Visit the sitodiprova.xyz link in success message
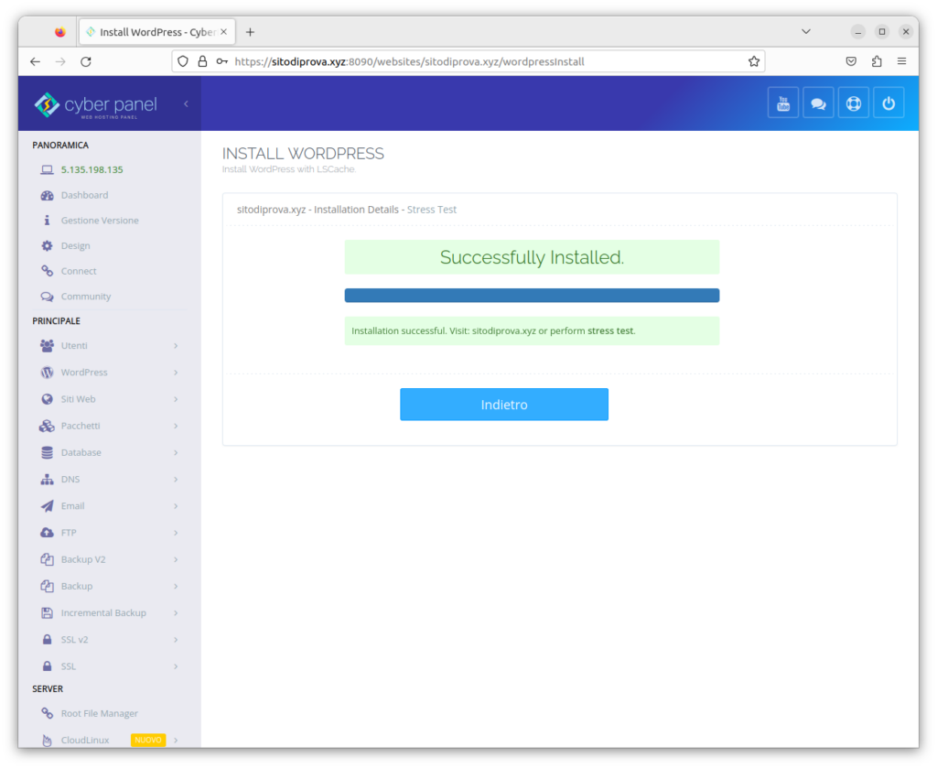 tap(504, 331)
